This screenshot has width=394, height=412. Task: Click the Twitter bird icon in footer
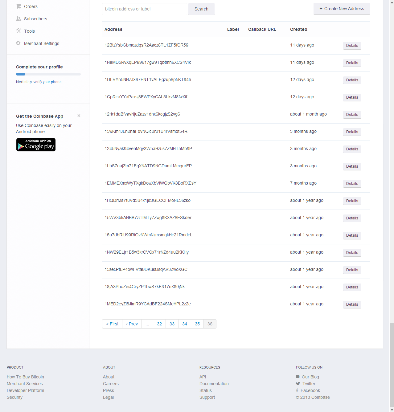[x=298, y=384]
